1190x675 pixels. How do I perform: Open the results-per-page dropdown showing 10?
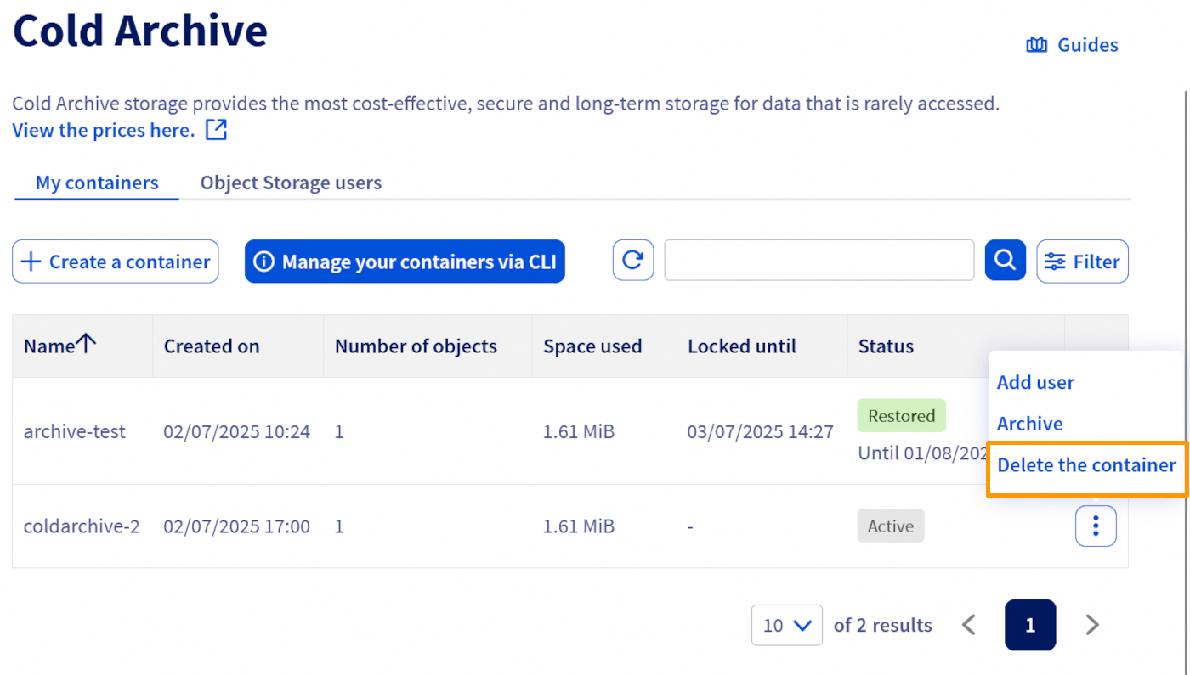786,625
